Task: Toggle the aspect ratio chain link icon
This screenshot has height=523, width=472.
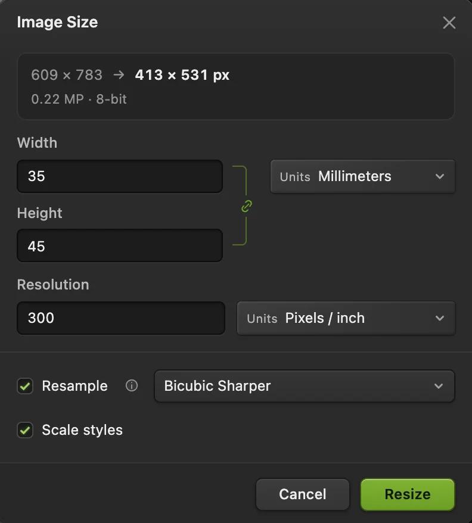Action: click(x=247, y=206)
